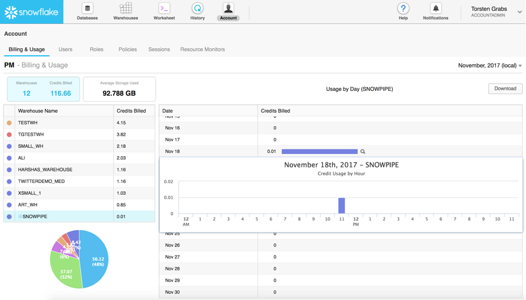
Task: Open the History icon
Action: pos(197,9)
